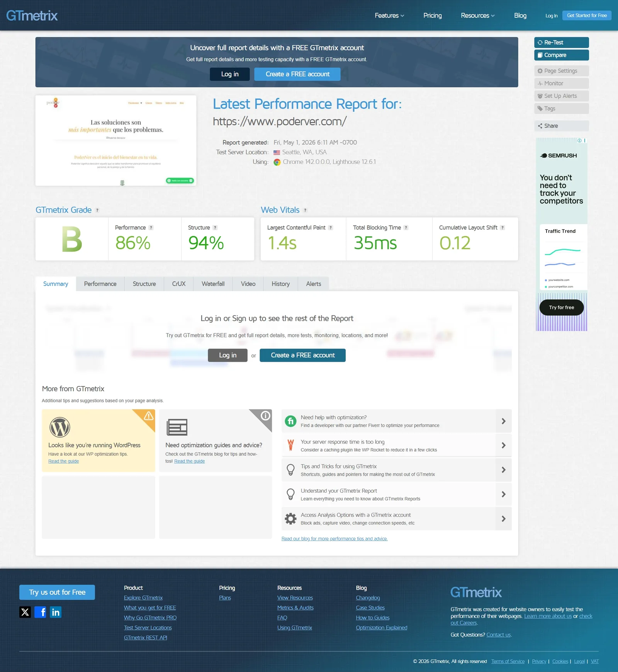Click the Tags button
Screen dimensions: 618x672
(562, 109)
